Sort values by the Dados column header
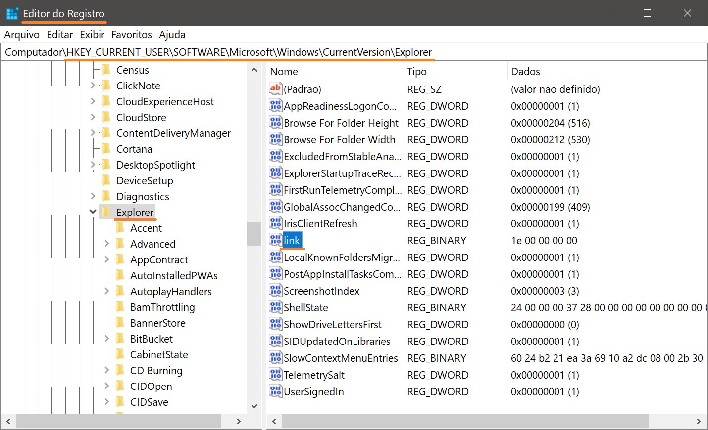 point(607,72)
